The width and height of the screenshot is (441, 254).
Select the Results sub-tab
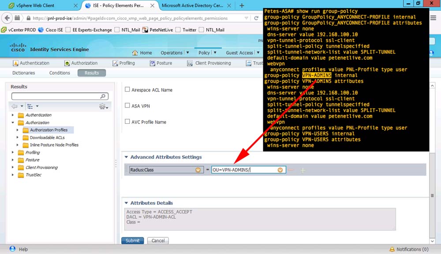click(x=92, y=73)
